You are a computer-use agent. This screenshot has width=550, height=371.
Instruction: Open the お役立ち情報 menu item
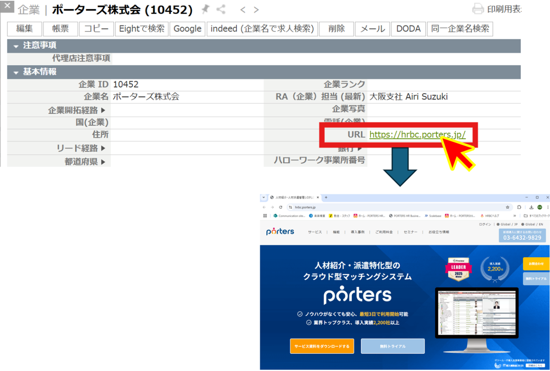pyautogui.click(x=438, y=232)
